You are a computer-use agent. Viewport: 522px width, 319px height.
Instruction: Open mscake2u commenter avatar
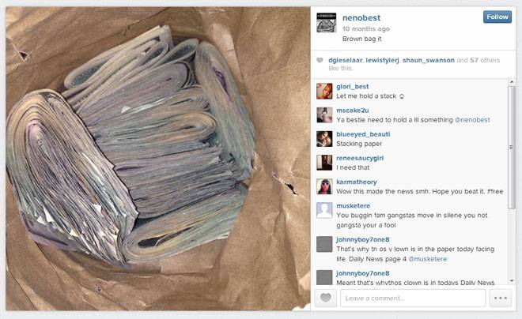(x=324, y=115)
